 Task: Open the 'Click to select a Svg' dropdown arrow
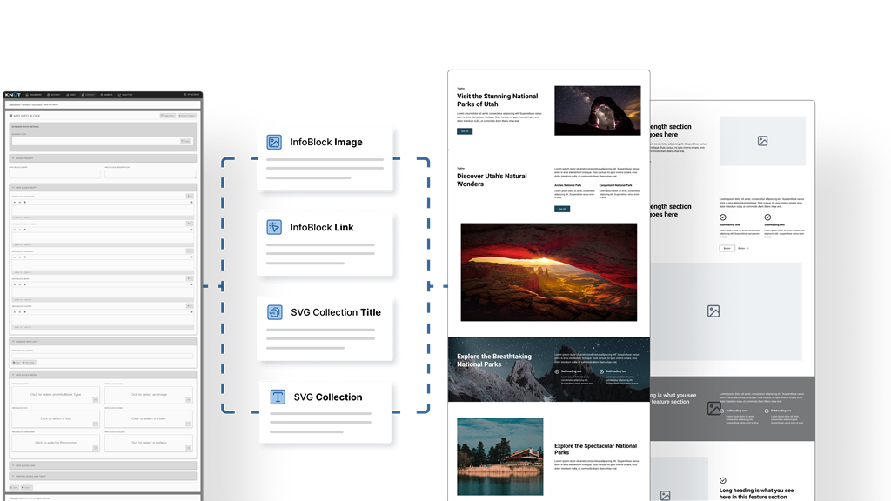[x=96, y=424]
